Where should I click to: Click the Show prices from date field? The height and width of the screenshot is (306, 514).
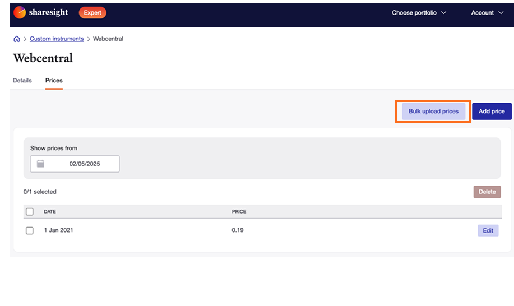point(75,164)
